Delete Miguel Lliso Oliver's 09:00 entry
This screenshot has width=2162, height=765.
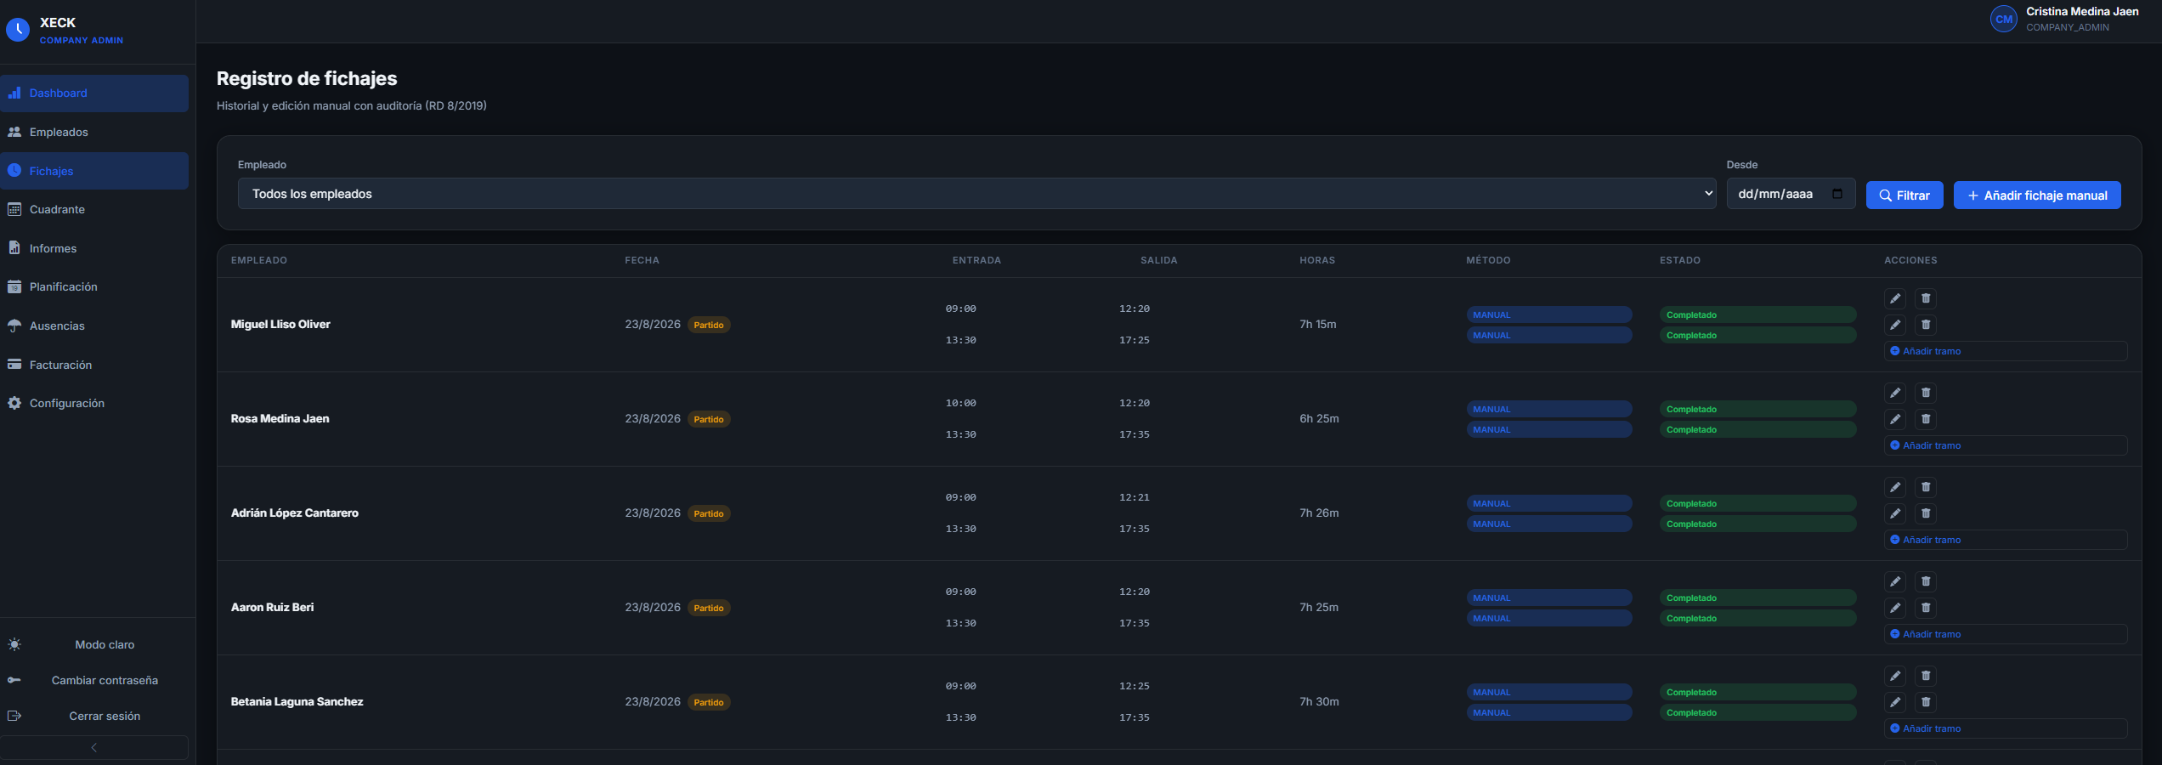1926,298
